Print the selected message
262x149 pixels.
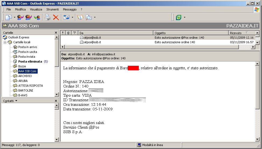48,17
